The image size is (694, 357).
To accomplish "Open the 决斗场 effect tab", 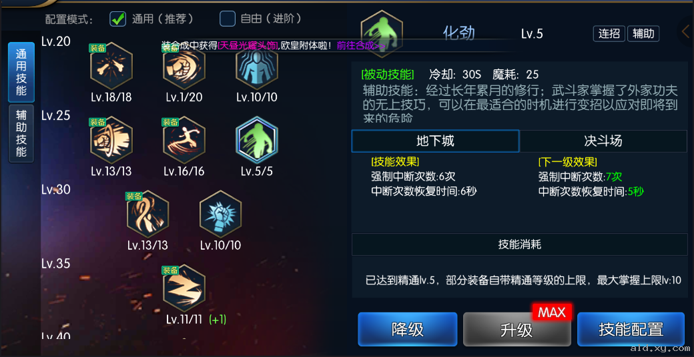I will [603, 141].
